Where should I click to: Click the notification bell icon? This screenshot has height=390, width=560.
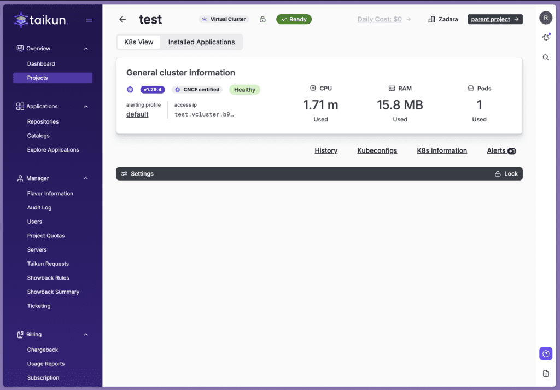545,38
